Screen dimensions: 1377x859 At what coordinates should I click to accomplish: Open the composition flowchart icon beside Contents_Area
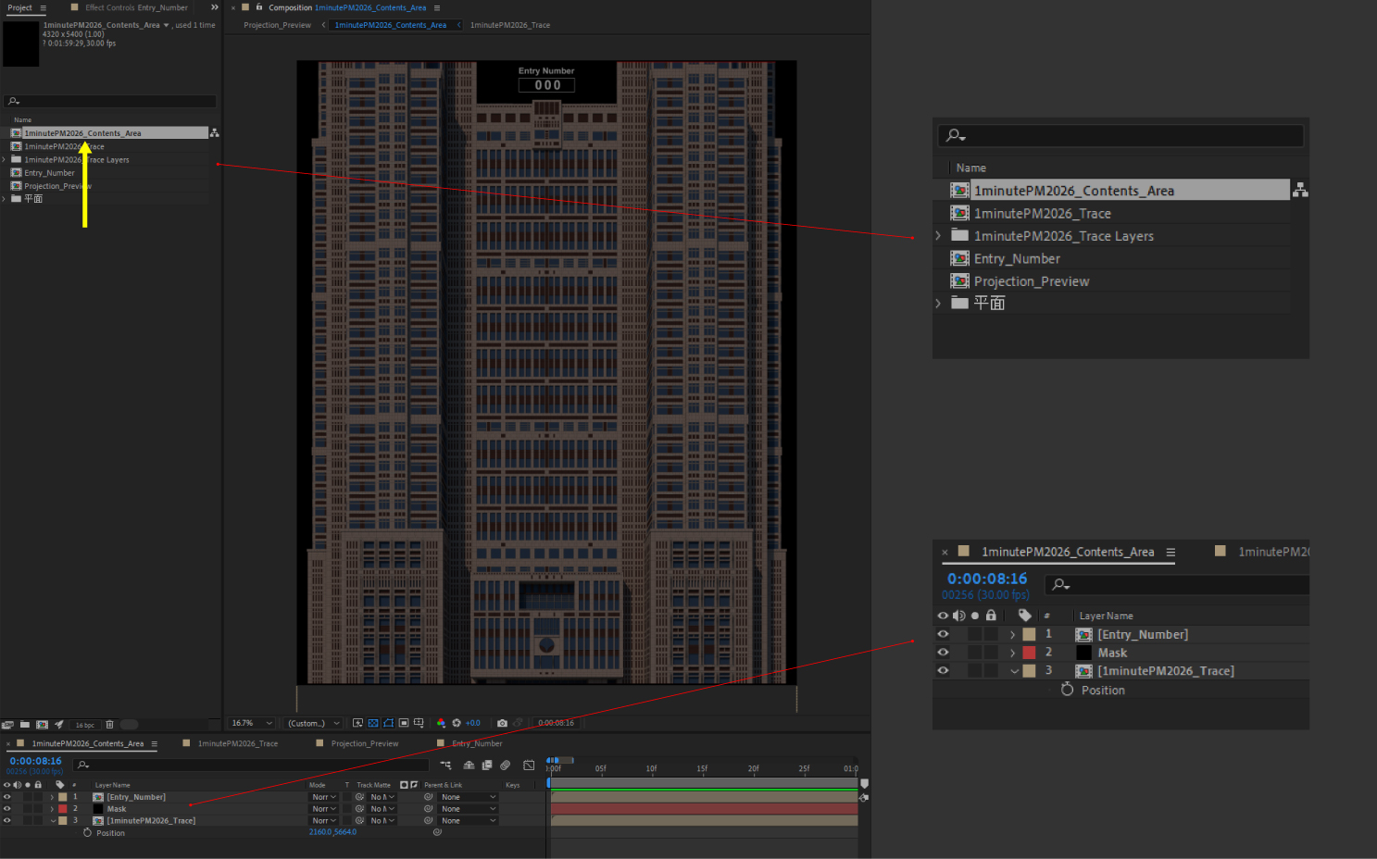pyautogui.click(x=214, y=133)
